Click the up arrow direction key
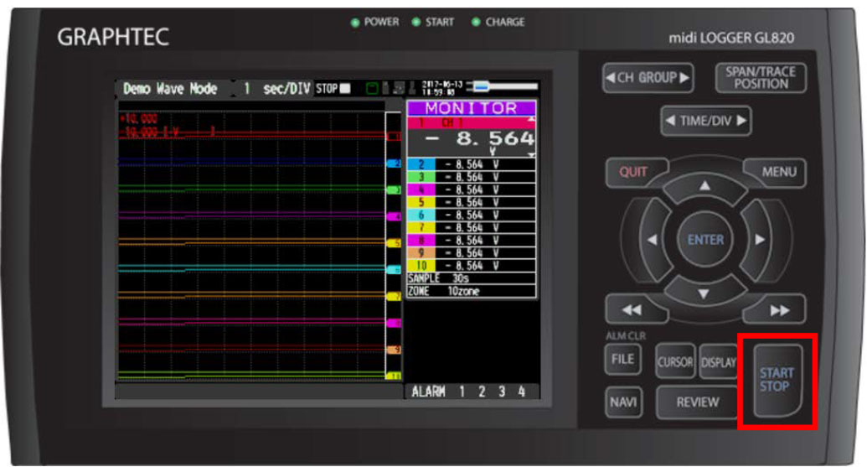Screen dimensions: 867x467 [x=704, y=186]
